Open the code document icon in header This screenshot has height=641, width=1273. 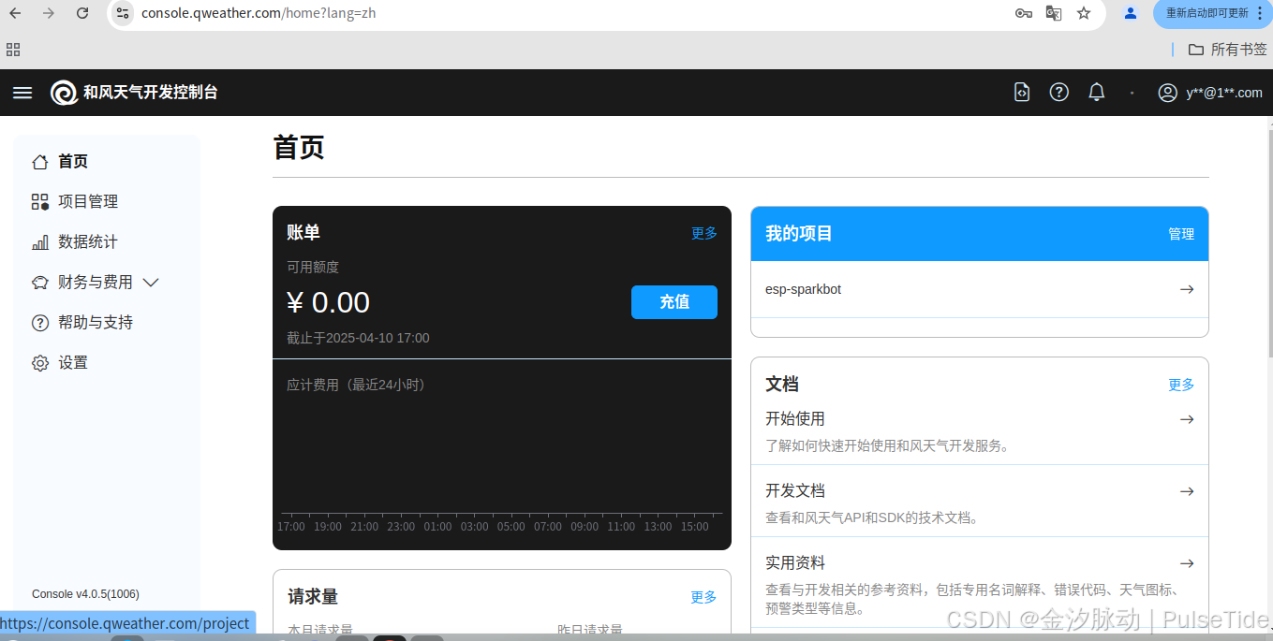pos(1022,92)
